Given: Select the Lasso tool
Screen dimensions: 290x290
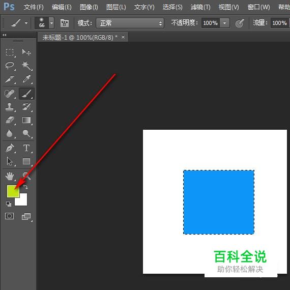Looking at the screenshot, I should [x=10, y=66].
